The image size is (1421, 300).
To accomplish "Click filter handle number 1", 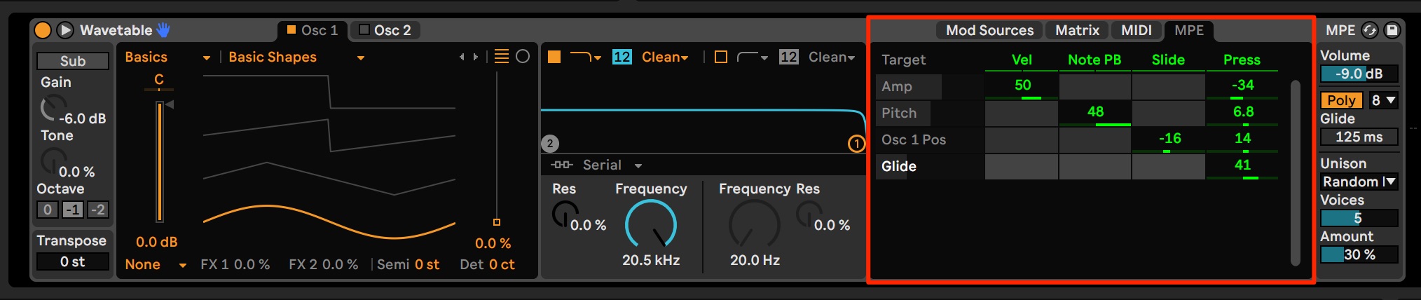I will coord(857,144).
